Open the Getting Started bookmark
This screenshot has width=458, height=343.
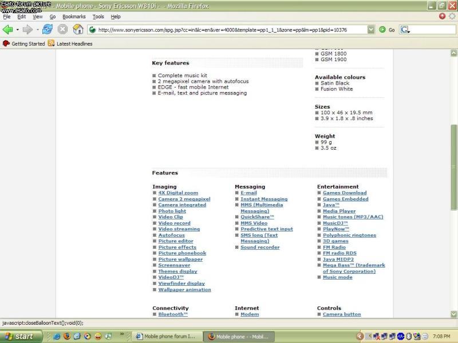click(x=24, y=44)
